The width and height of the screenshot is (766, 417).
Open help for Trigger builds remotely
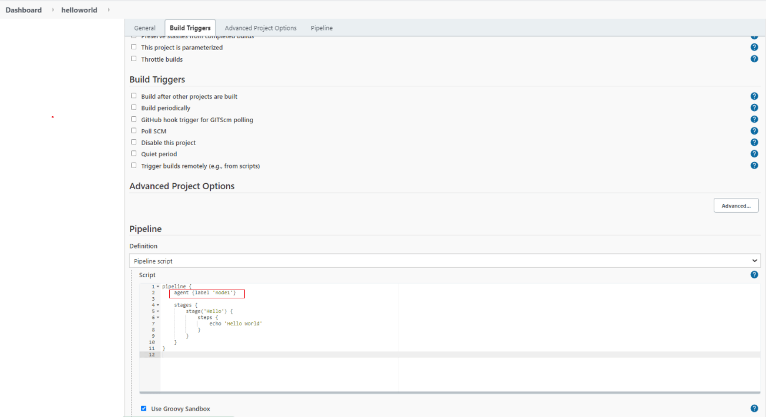point(754,165)
